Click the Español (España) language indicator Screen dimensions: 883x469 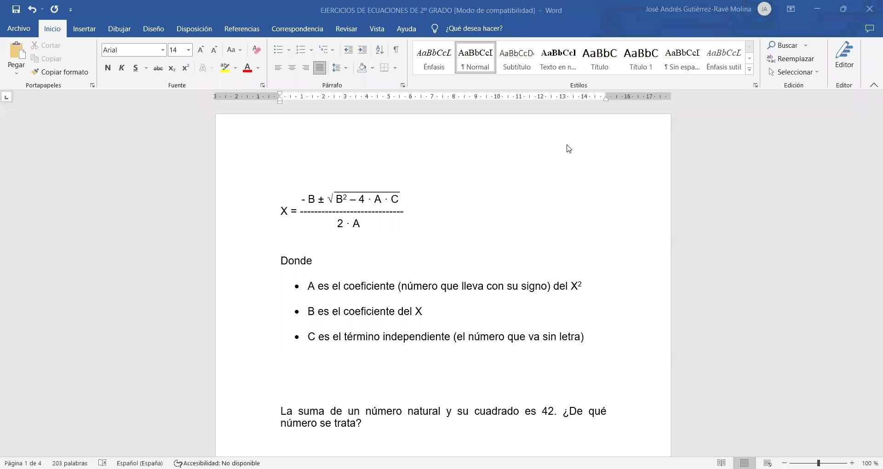pyautogui.click(x=140, y=463)
